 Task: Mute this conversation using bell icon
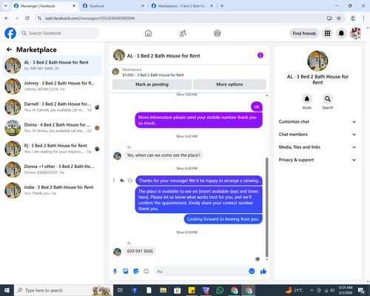click(307, 99)
